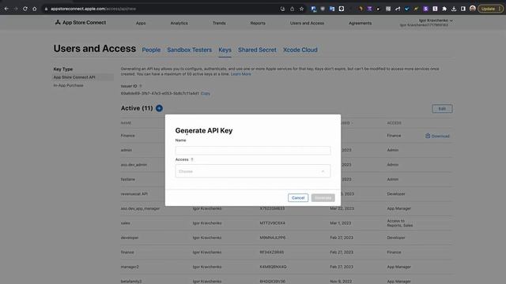Open the extensions puzzle-piece icon
The height and width of the screenshot is (284, 506).
click(444, 9)
